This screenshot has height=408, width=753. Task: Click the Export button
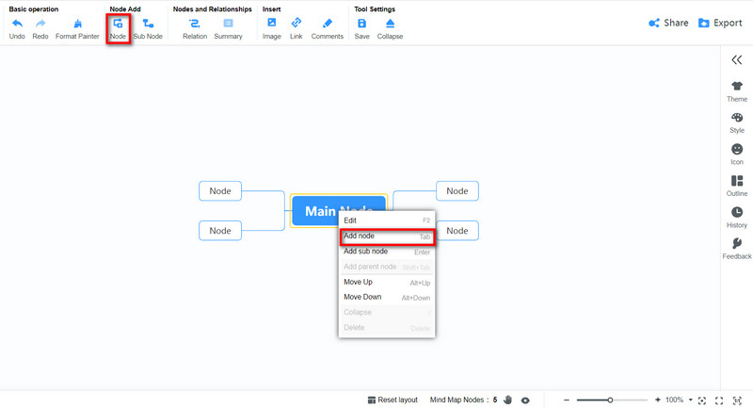coord(720,23)
